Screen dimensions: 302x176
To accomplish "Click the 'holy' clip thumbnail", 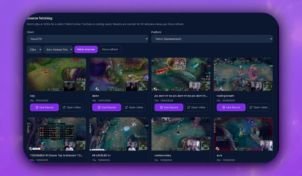I will pos(56,74).
